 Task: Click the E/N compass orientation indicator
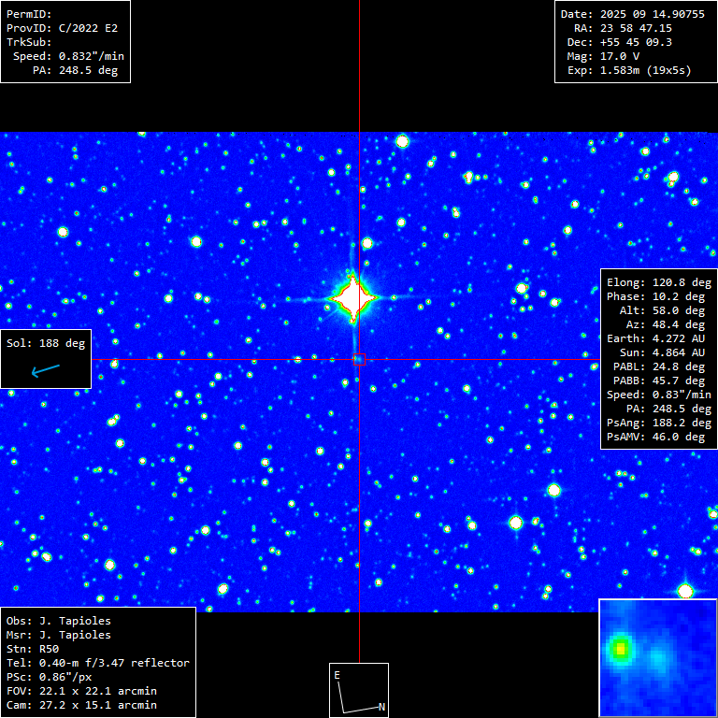359,691
